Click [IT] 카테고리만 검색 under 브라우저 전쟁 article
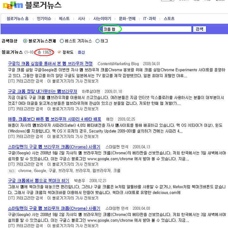This screenshot has width=228, height=229. tap(25, 81)
